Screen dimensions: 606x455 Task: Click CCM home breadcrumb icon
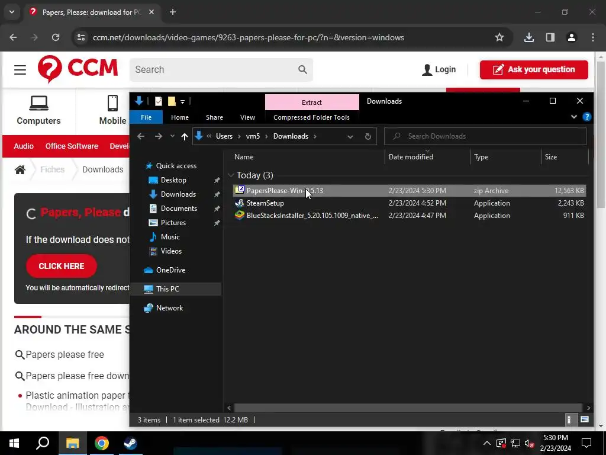coord(20,169)
